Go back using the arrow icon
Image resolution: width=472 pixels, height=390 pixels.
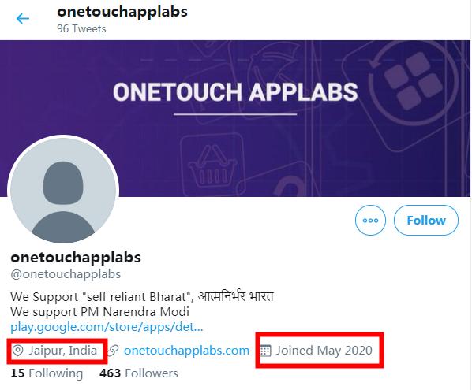(23, 19)
